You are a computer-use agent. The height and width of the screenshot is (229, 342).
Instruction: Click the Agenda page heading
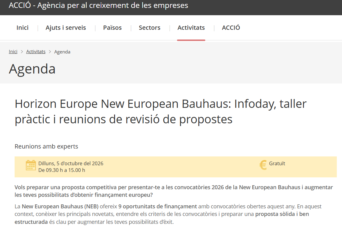point(32,69)
